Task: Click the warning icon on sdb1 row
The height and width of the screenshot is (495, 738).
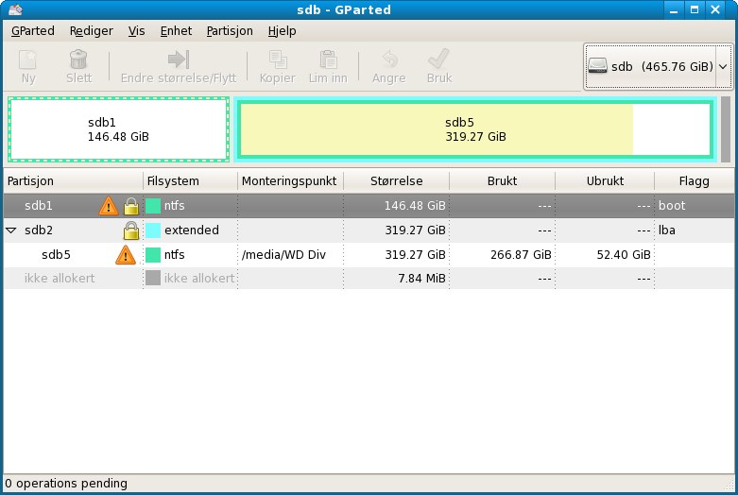Action: pos(109,206)
